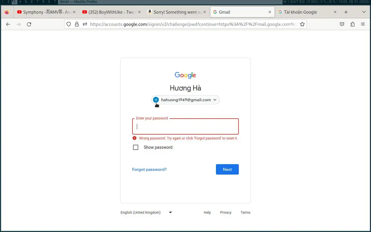Open the hahuong1949@gmail.com account switcher
Screen dimensions: 371x232
tap(185, 100)
